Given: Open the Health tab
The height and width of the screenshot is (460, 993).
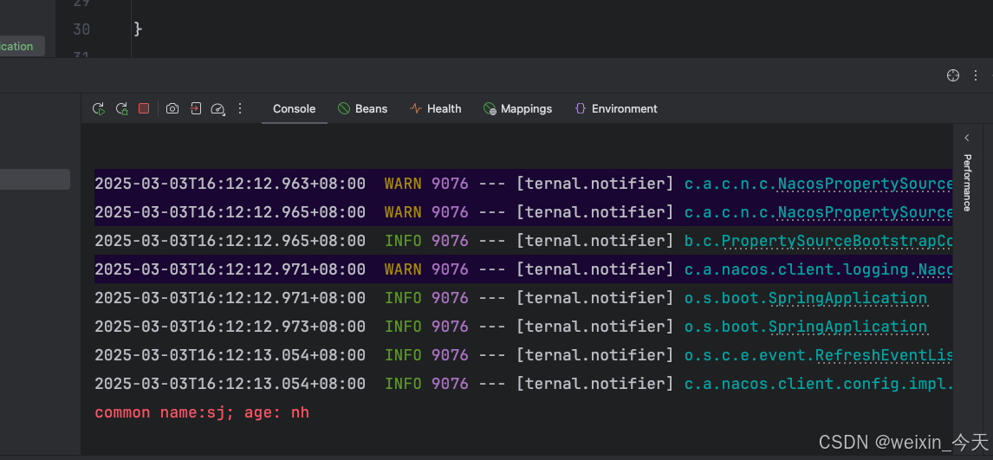Looking at the screenshot, I should coord(436,109).
